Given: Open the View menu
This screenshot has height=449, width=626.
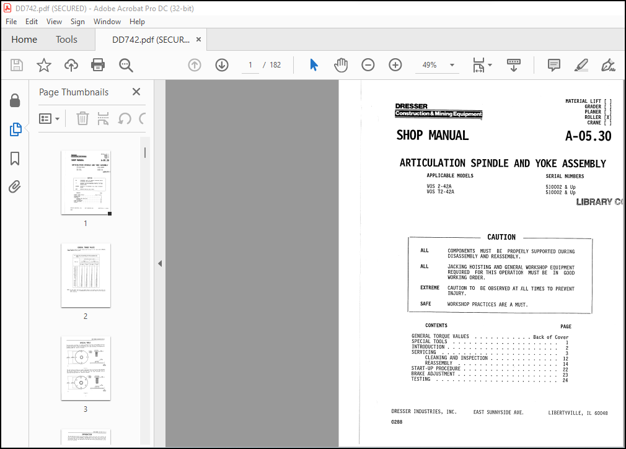Looking at the screenshot, I should point(54,22).
